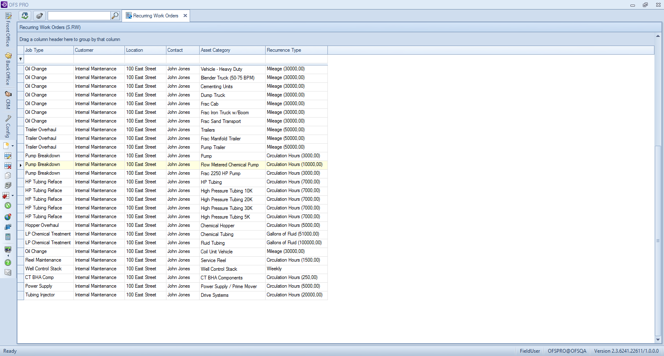Select the Weekly recurrence type cell
This screenshot has height=356, width=664.
296,269
